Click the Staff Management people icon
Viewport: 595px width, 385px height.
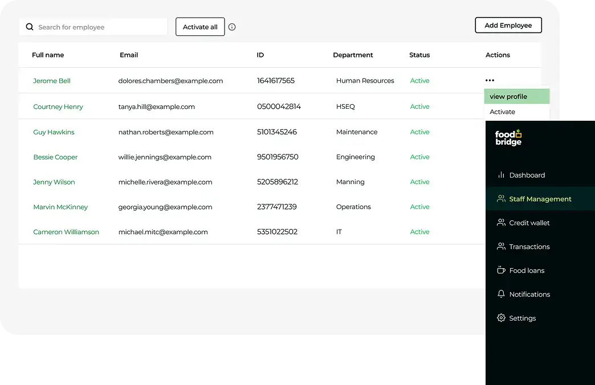point(501,199)
